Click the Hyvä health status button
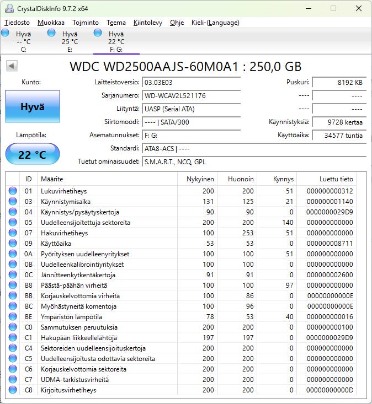Screen dimensions: 372x404 (x=32, y=107)
